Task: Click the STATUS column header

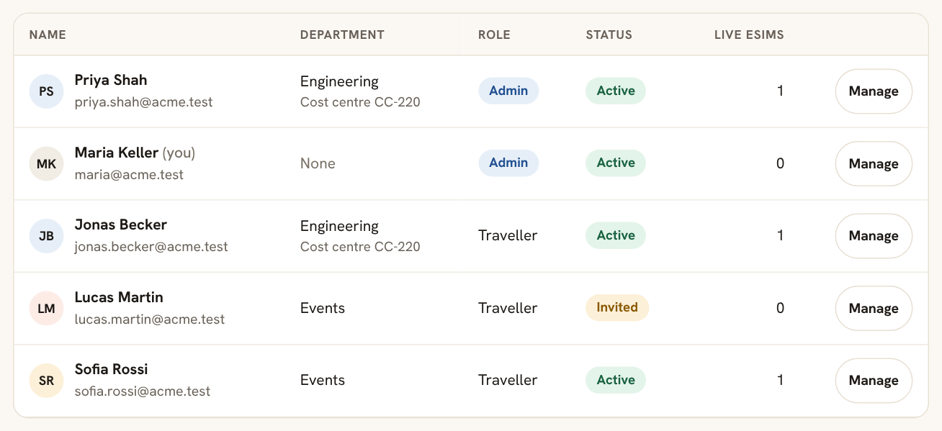Action: coord(609,35)
